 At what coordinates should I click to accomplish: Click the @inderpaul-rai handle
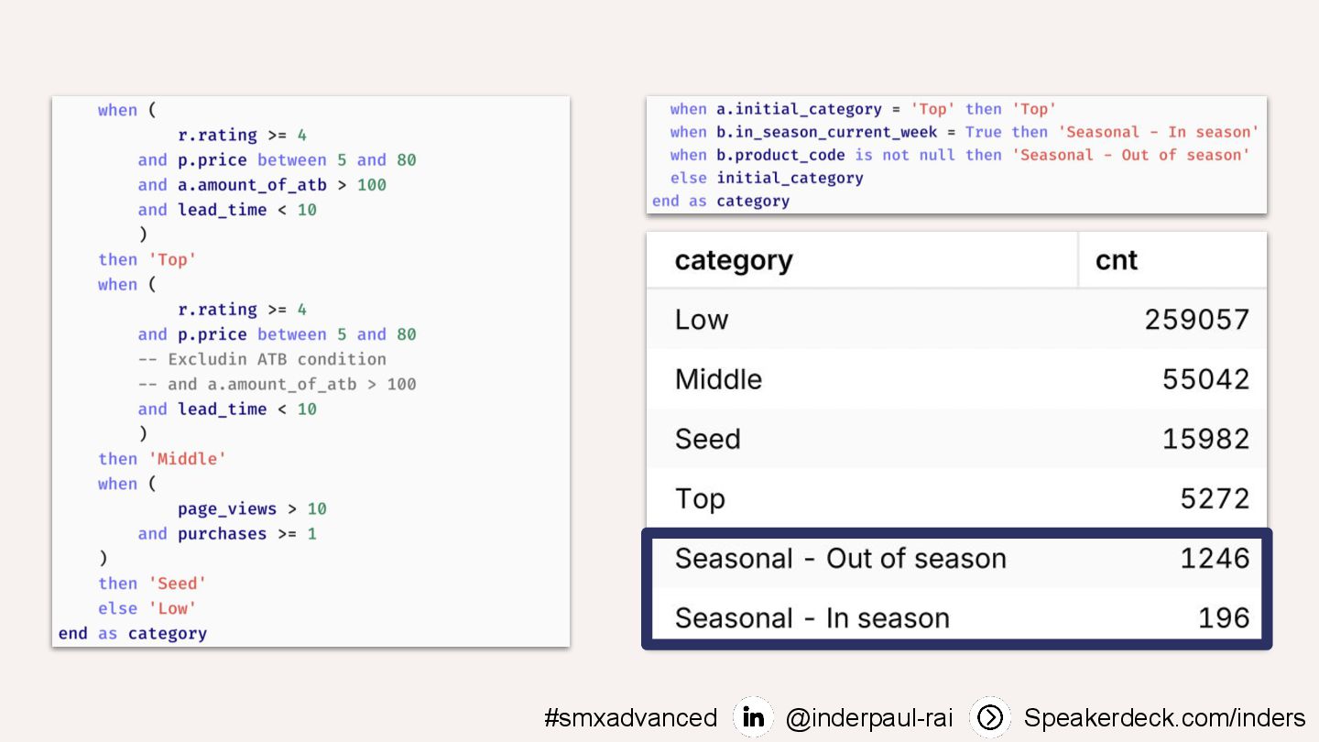coord(869,718)
